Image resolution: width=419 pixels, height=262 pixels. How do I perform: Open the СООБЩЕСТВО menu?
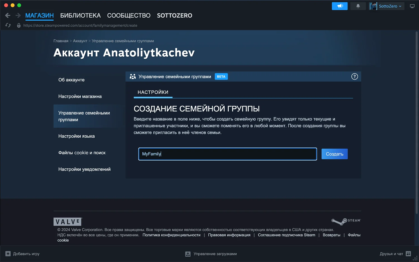(129, 16)
